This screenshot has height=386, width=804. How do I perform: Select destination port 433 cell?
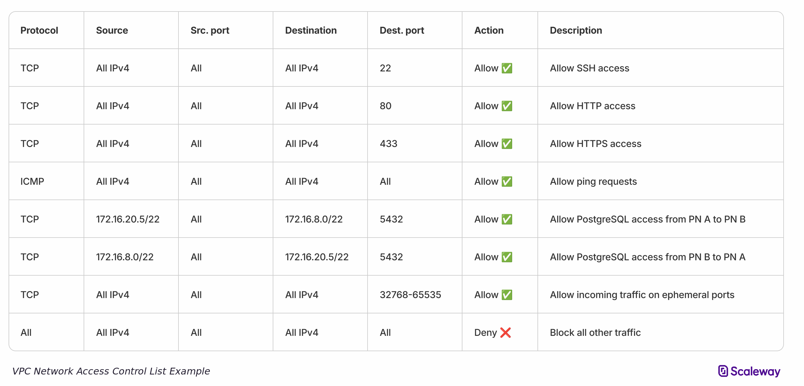pos(388,144)
